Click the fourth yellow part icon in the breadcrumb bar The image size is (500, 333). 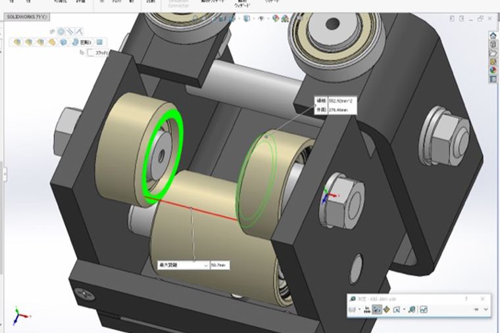point(52,42)
